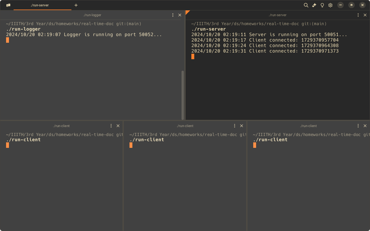Click the run-logger pane title
The height and width of the screenshot is (231, 370).
92,15
